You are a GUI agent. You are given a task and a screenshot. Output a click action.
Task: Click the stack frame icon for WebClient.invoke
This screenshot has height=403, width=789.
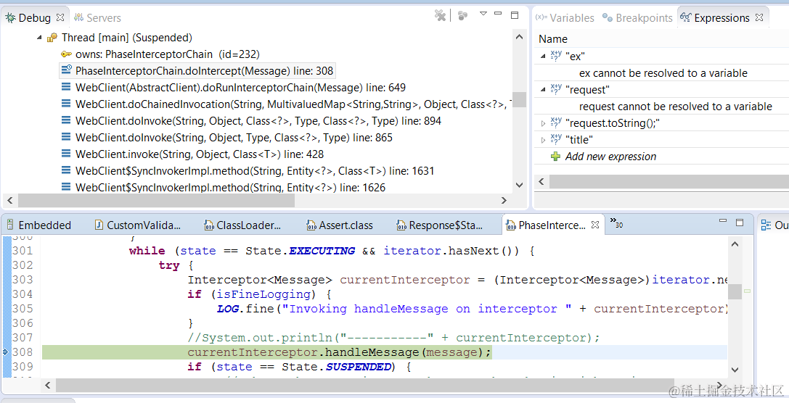pos(66,154)
